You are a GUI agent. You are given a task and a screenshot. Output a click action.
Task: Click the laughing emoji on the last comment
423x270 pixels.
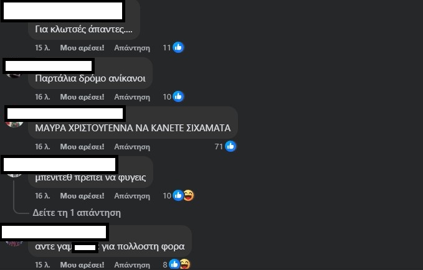(185, 264)
